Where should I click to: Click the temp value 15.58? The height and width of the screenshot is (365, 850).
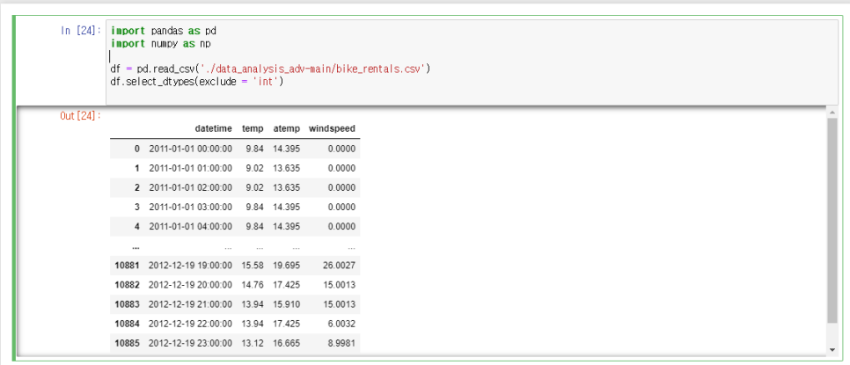[x=253, y=266]
